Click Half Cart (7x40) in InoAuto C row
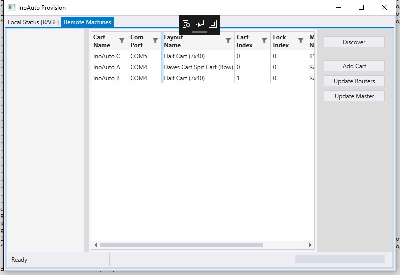Screen dimensions: 400x275 (198, 56)
